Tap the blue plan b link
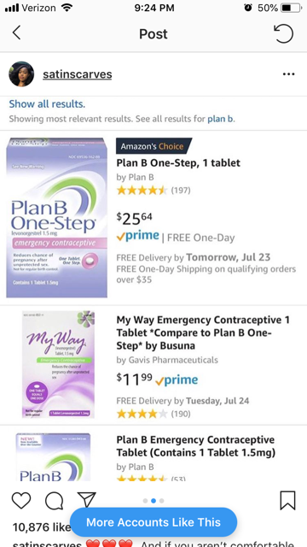The image size is (307, 547). 220,119
